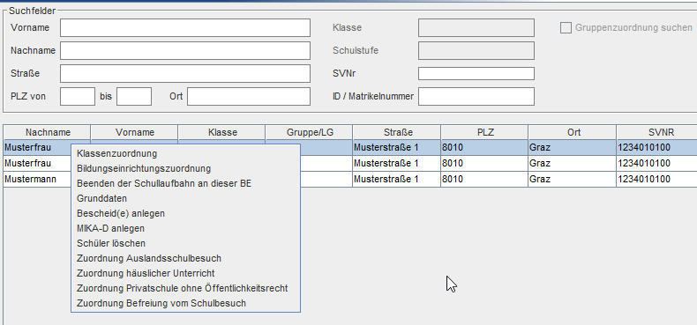This screenshot has width=697, height=325.
Task: Select Zuordnung Privatschule ohne Öffentlichkeitsrecht
Action: 185,289
